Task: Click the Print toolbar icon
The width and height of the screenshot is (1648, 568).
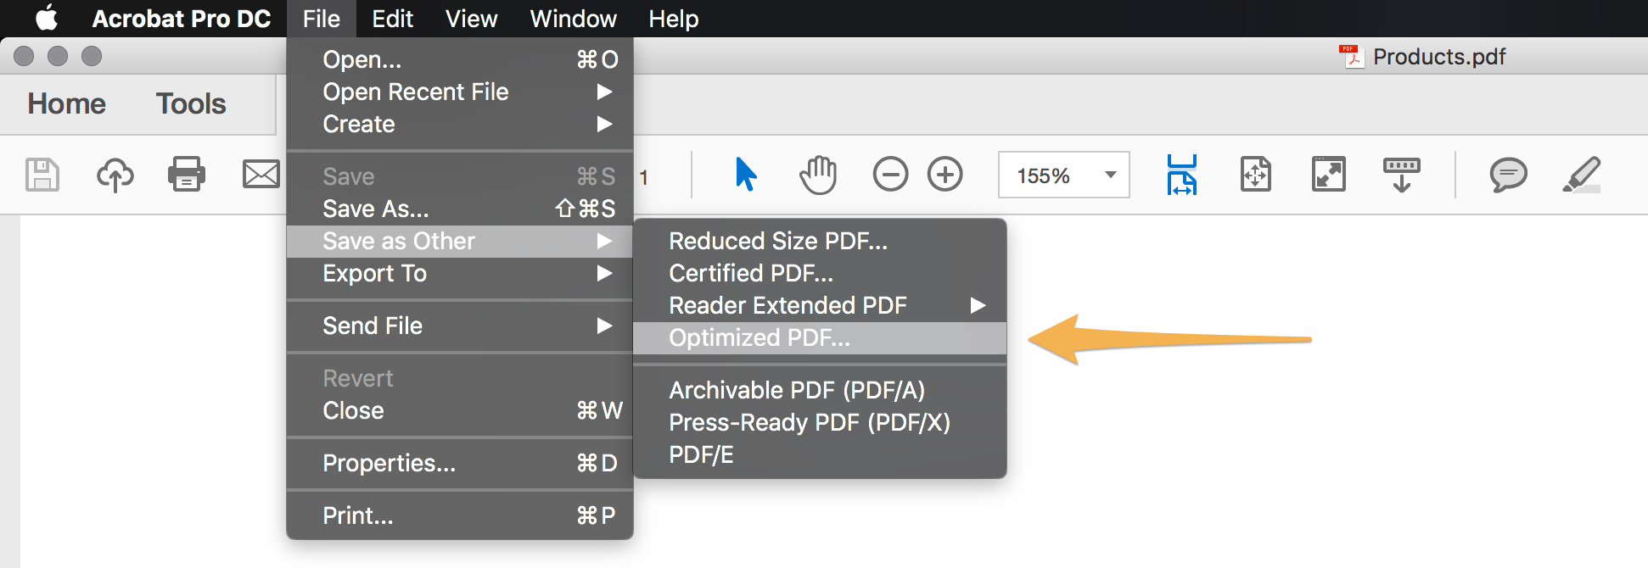Action: (187, 175)
